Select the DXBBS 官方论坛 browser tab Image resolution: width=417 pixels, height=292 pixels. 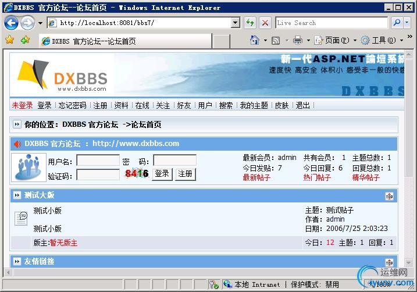126,41
